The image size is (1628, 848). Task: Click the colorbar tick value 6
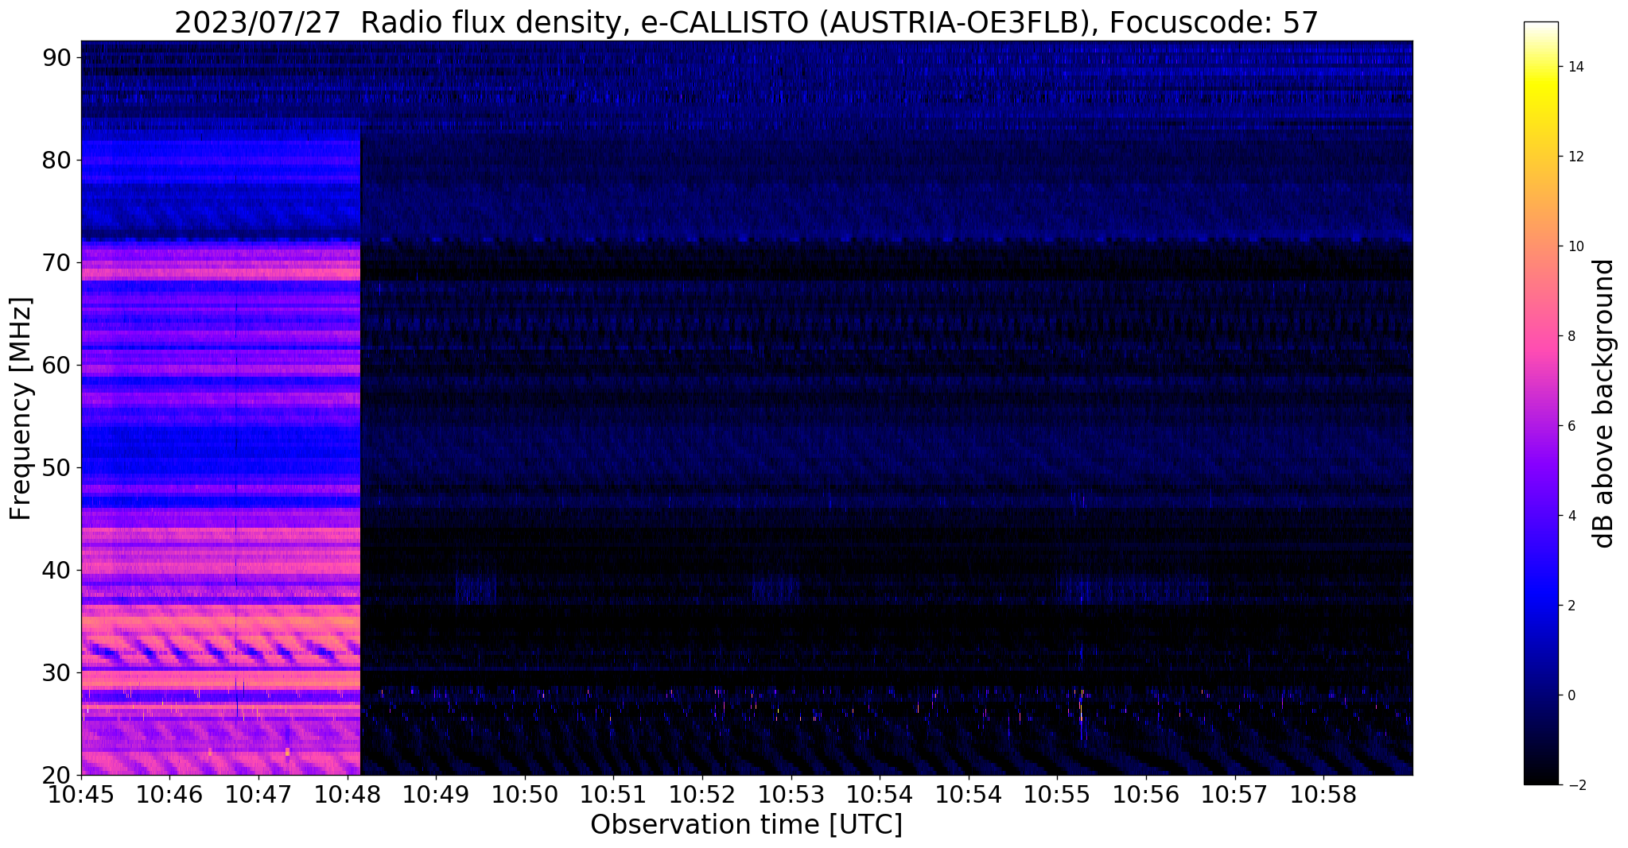click(1571, 427)
